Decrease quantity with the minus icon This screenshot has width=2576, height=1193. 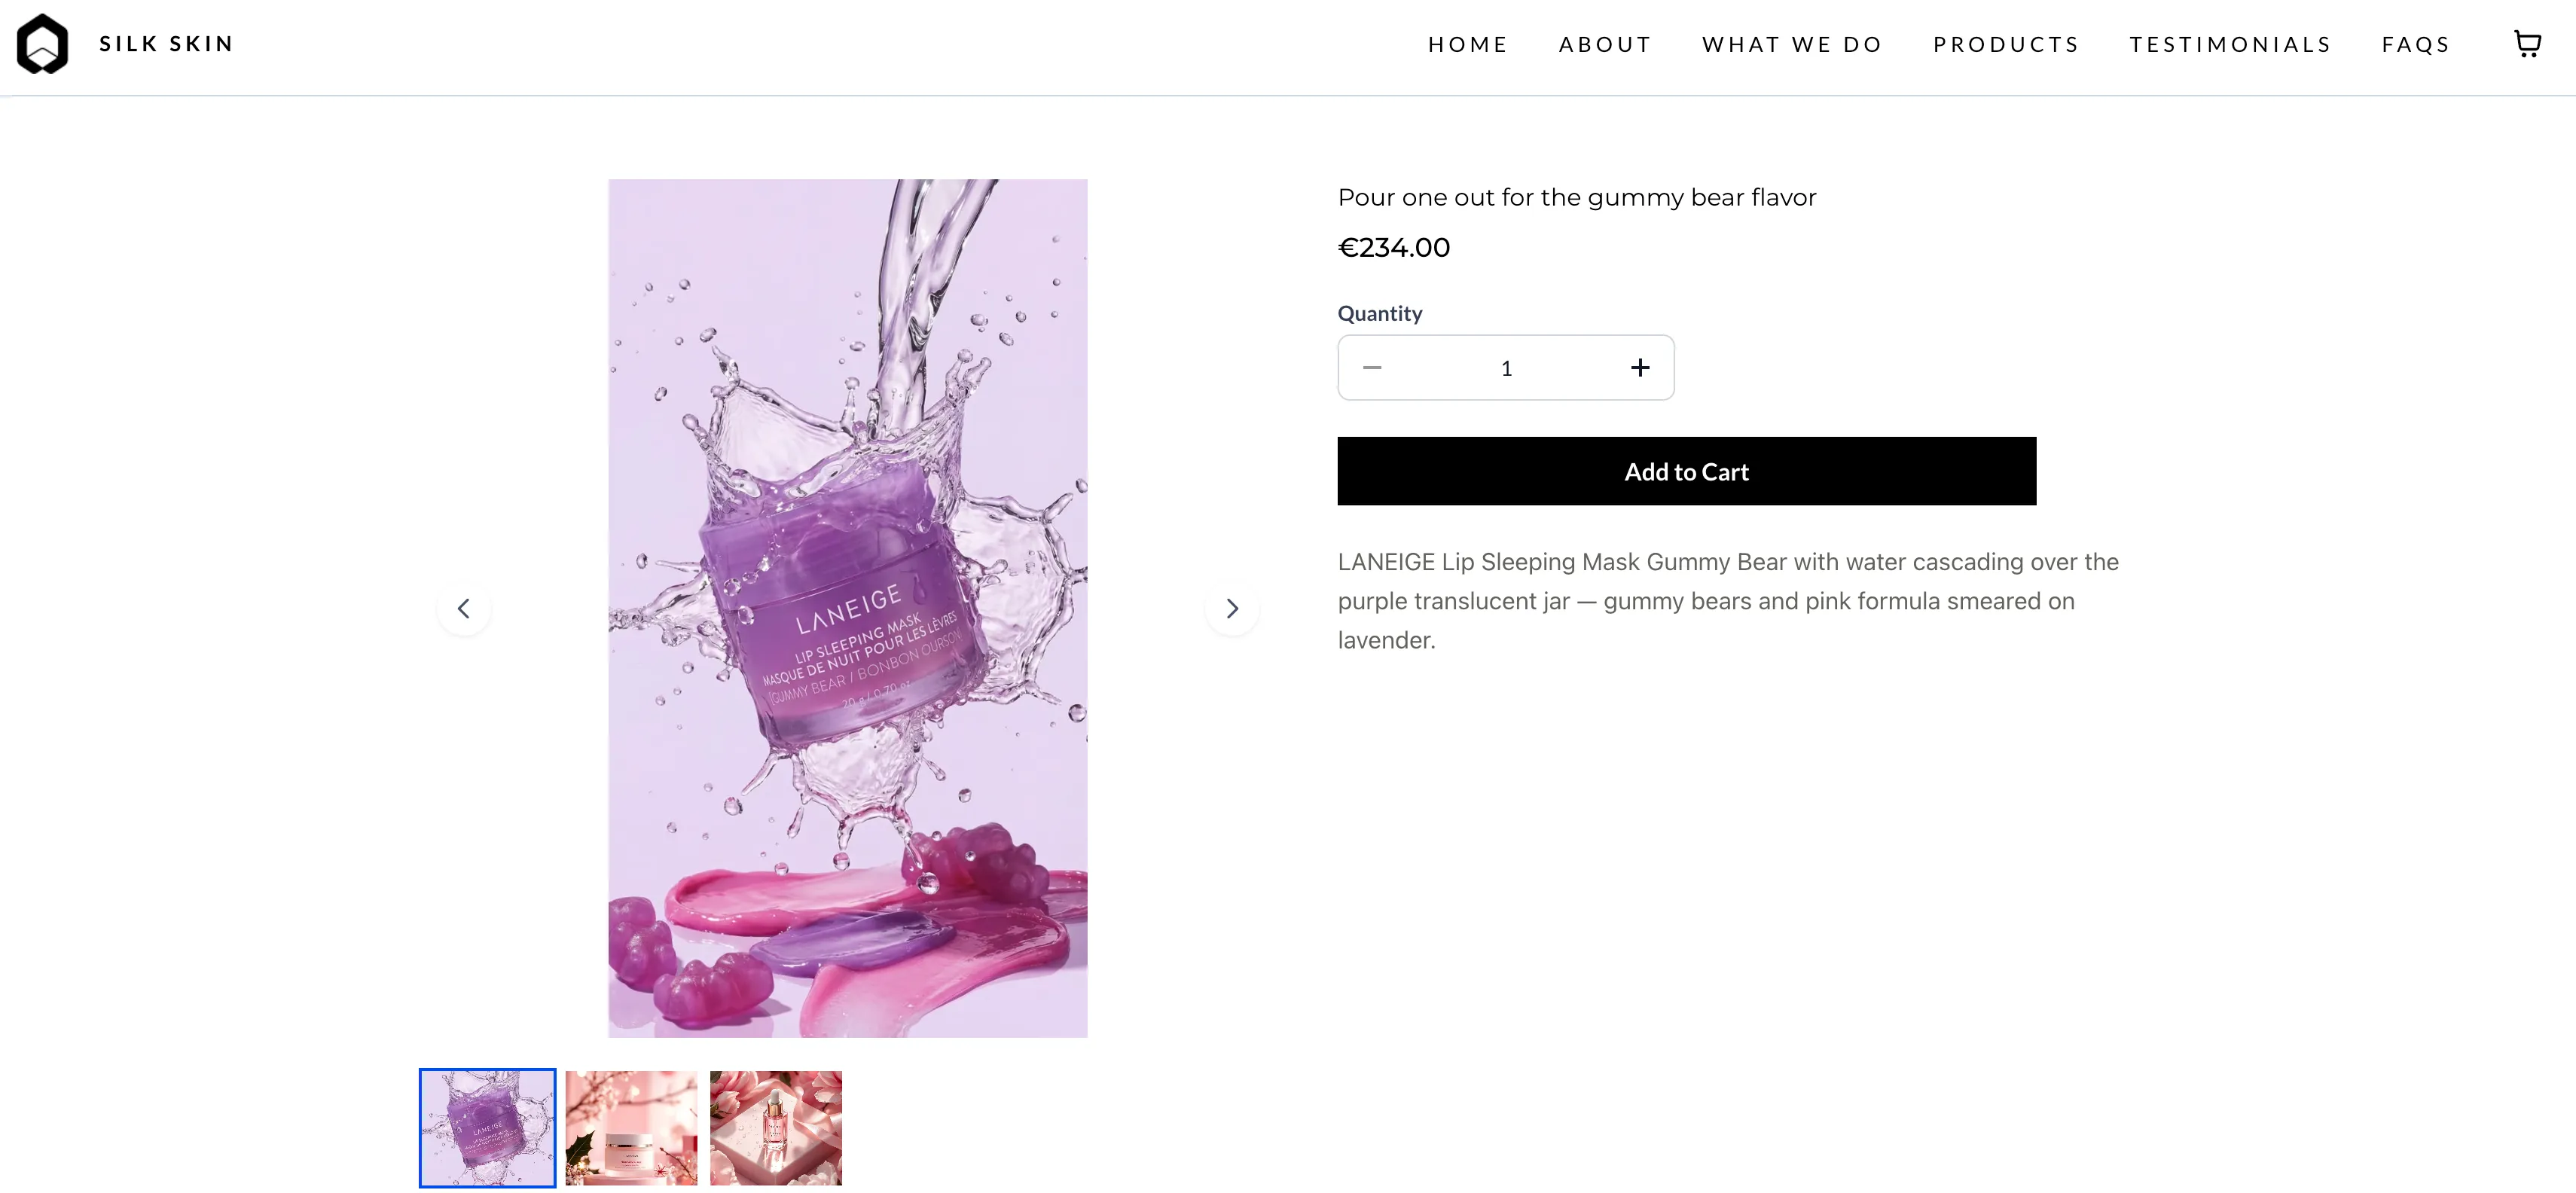tap(1372, 368)
